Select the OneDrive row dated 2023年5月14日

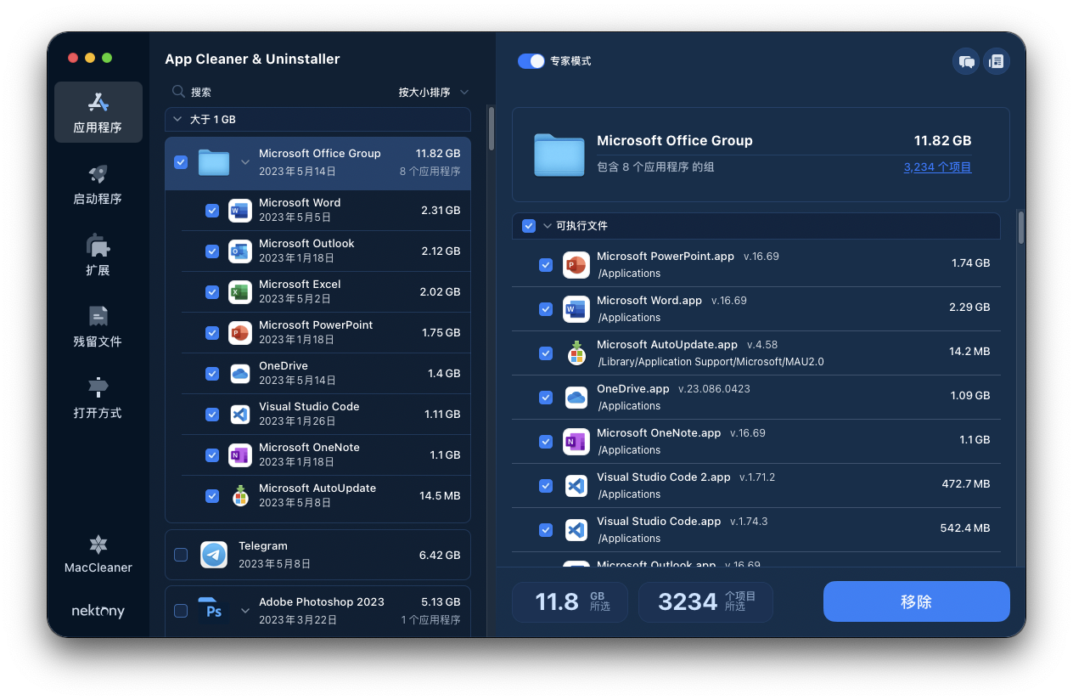tap(326, 374)
